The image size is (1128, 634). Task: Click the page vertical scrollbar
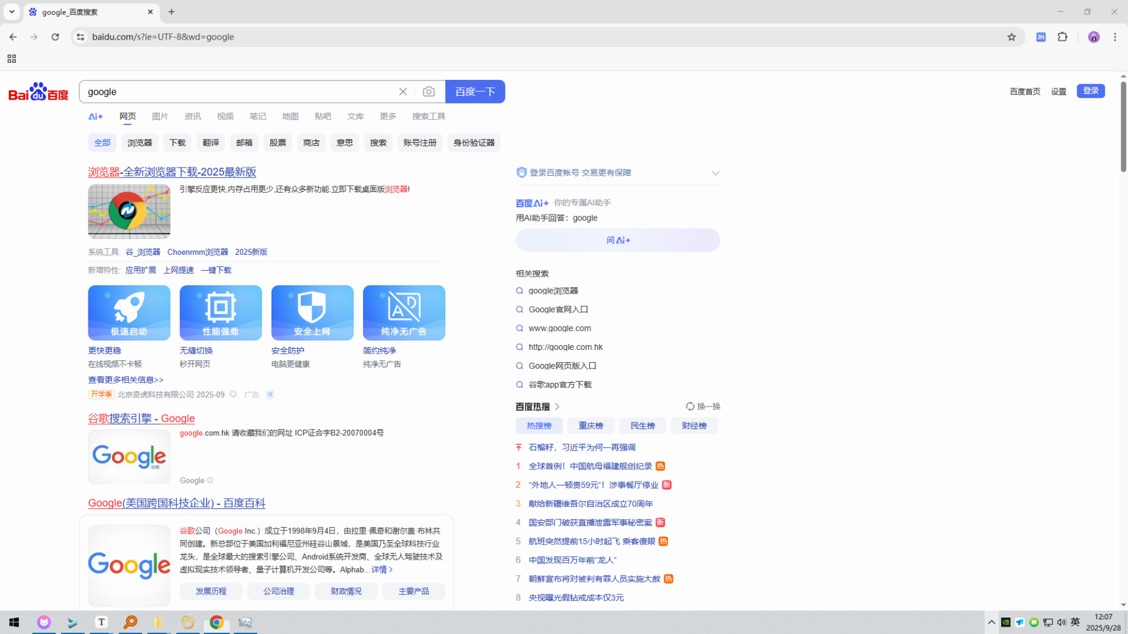pos(1123,127)
